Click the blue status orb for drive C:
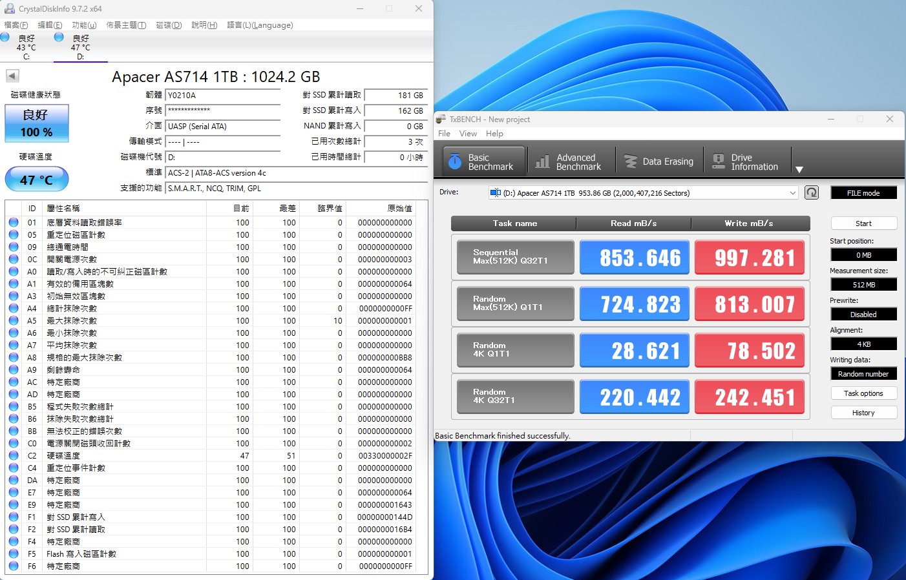Viewport: 906px width, 580px height. (x=5, y=37)
